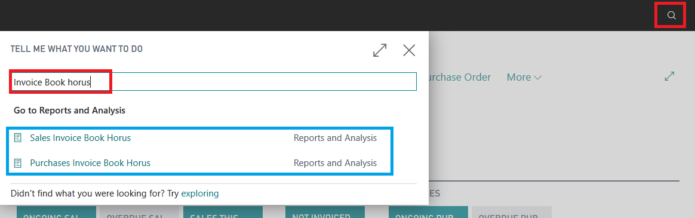Click Reports and Analysis label beside Purchases Invoice Book
The width and height of the screenshot is (695, 218).
point(335,163)
